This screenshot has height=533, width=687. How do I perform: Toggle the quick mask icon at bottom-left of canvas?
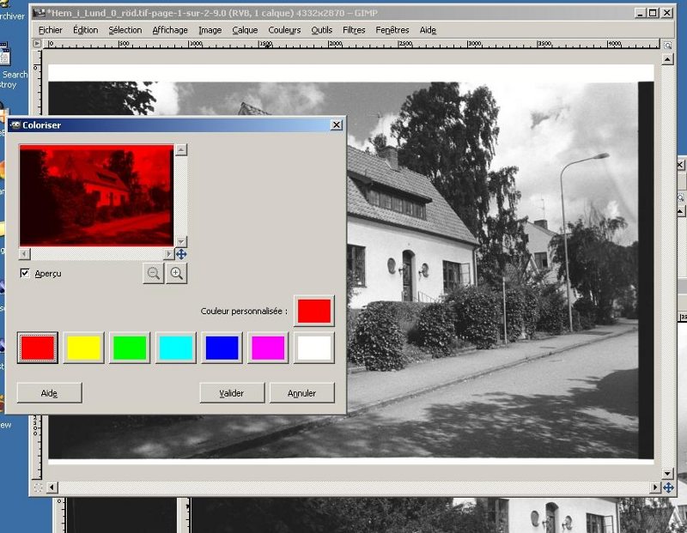pyautogui.click(x=37, y=488)
